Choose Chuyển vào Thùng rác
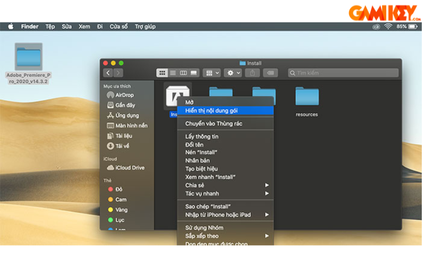Image resolution: width=425 pixels, height=266 pixels. pos(225,123)
